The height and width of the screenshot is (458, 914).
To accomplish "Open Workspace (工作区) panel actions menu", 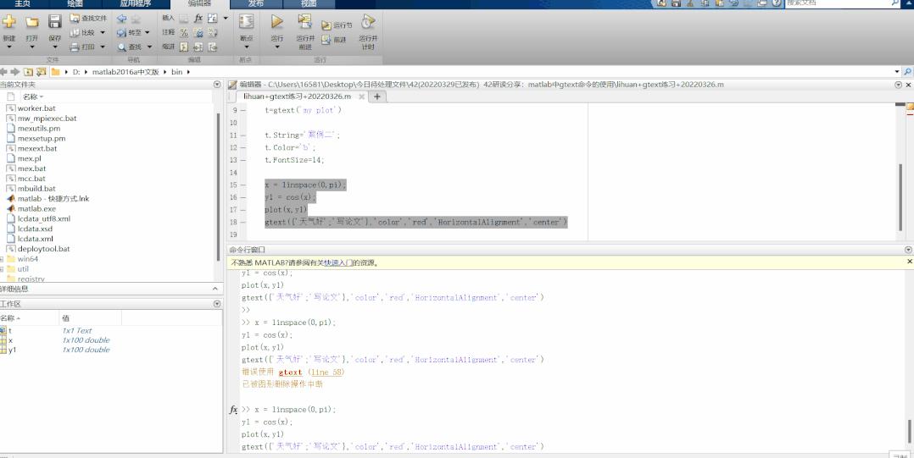I will click(x=217, y=304).
